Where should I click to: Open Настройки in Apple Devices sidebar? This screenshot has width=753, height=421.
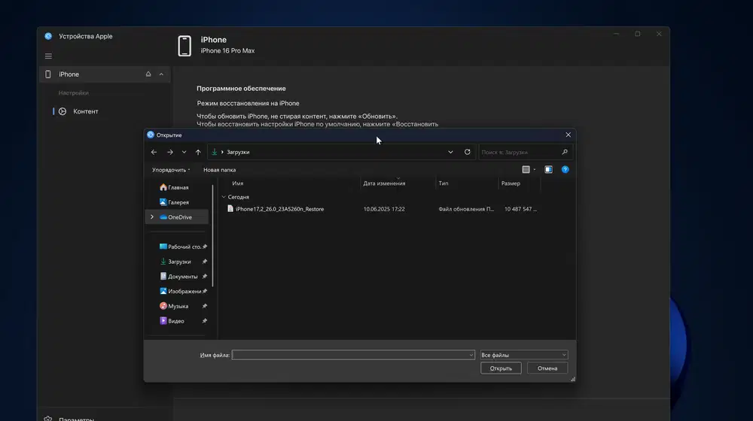tap(74, 93)
